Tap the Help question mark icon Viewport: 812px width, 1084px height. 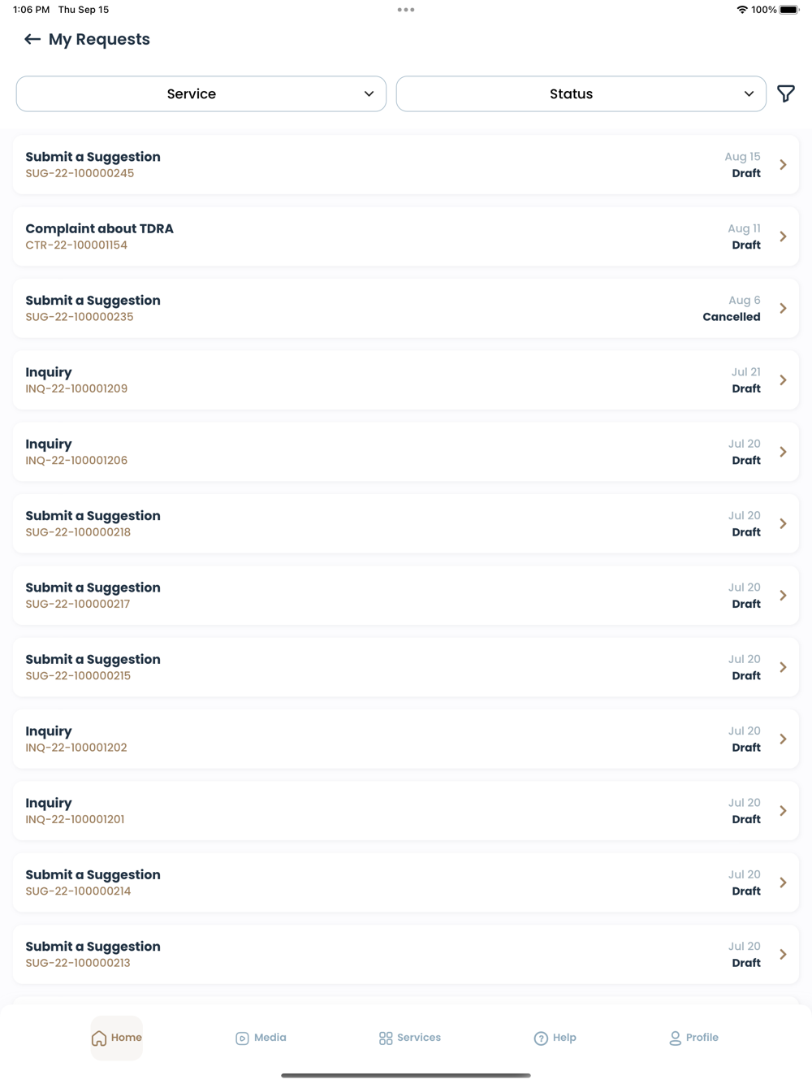541,1038
